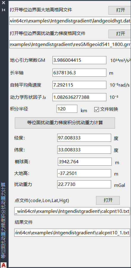Image resolution: width=131 pixels, height=268 pixels.
Task: Click the latitude 33.008333 field
Action: 84,150
